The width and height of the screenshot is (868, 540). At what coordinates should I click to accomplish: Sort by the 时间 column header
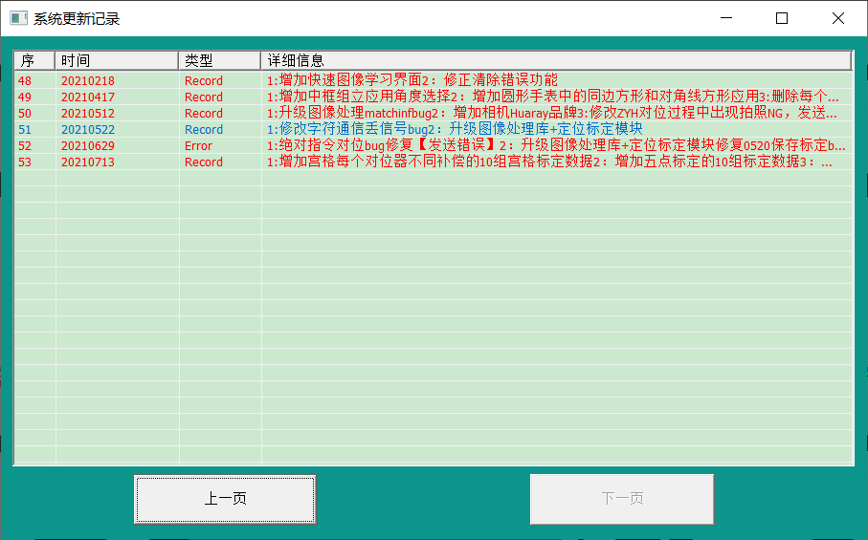[x=116, y=61]
